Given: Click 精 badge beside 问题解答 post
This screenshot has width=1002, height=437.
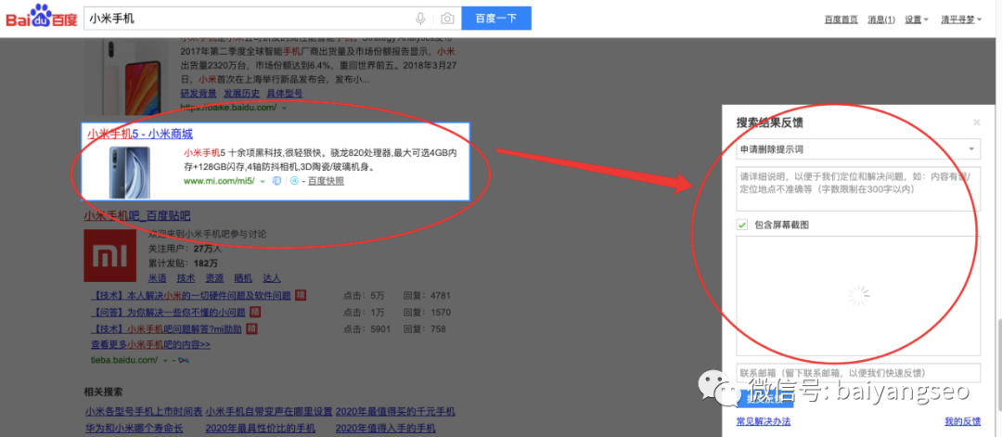Looking at the screenshot, I should pyautogui.click(x=251, y=329).
